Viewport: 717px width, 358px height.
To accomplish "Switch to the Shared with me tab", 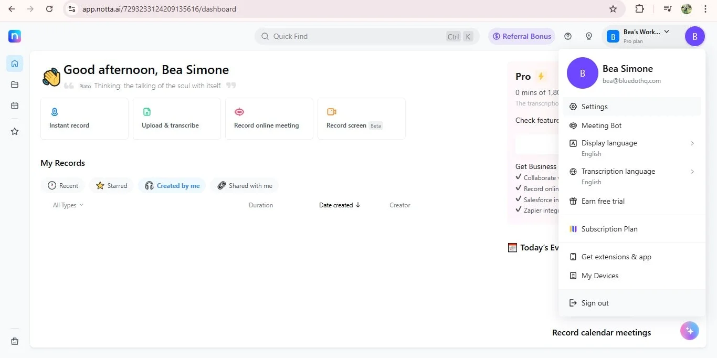I will [245, 185].
